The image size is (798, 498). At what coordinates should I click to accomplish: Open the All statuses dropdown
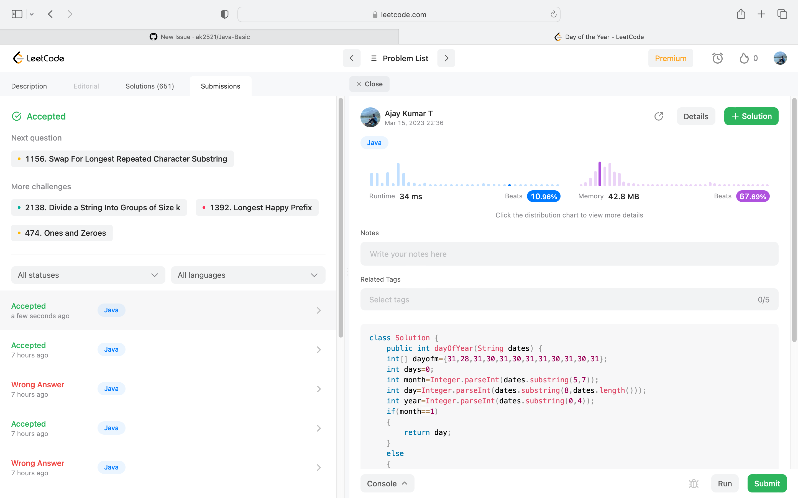[88, 275]
